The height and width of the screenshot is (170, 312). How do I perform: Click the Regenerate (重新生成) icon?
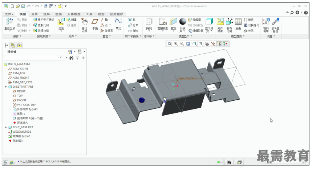pos(9,22)
